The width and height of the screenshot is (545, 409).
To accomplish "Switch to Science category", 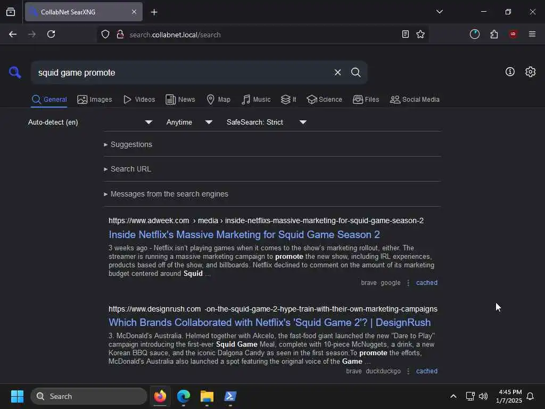I will (324, 100).
